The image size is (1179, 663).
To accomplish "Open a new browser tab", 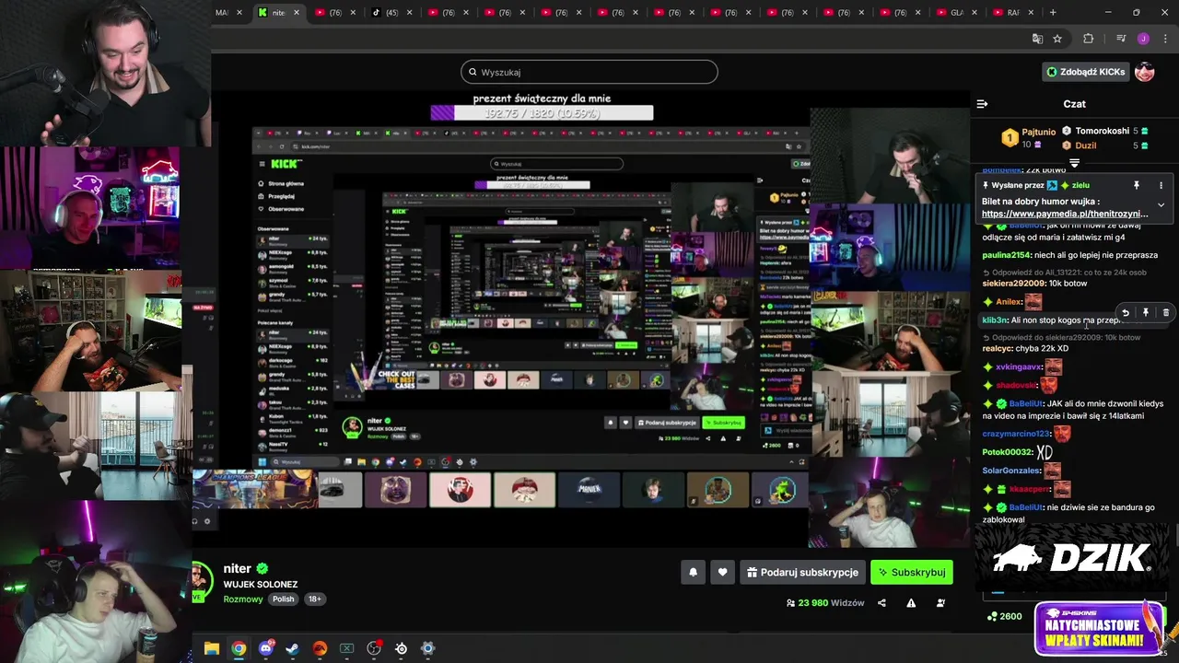I will coord(1053,13).
